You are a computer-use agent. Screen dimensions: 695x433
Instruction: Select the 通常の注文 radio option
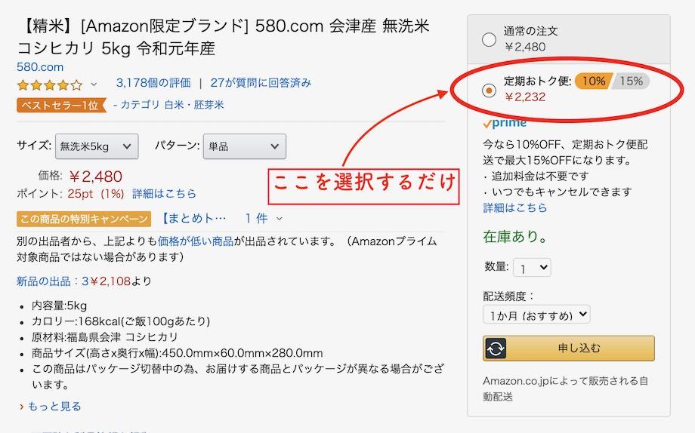pyautogui.click(x=489, y=39)
